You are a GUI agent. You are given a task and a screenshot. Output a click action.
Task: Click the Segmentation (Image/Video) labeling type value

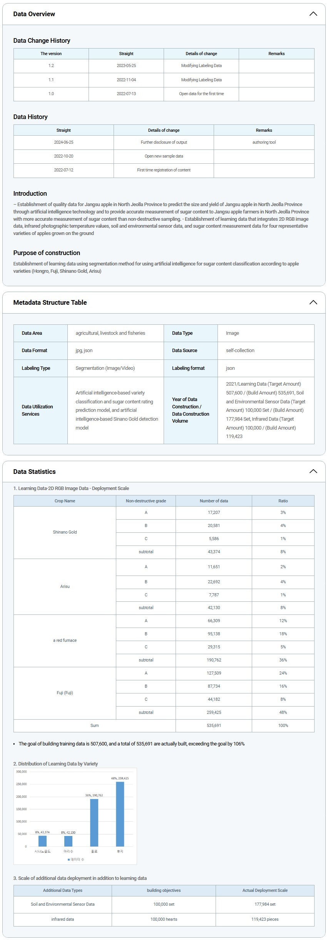[105, 368]
